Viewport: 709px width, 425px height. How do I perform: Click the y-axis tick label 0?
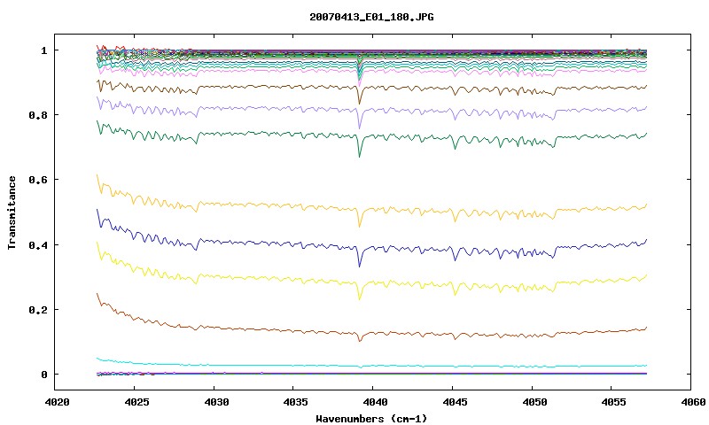click(43, 375)
